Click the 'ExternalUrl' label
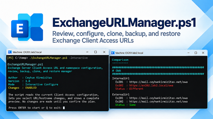The width and height of the screenshot is (213, 119). (x=121, y=94)
